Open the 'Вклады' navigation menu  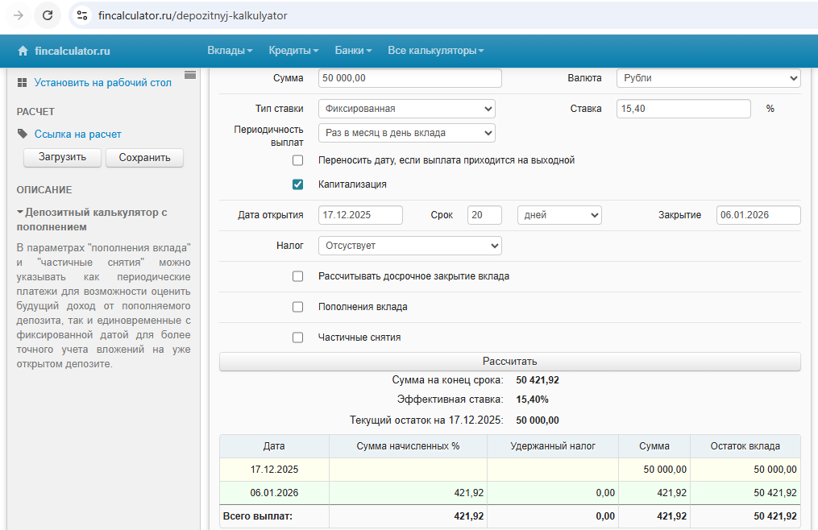point(230,51)
